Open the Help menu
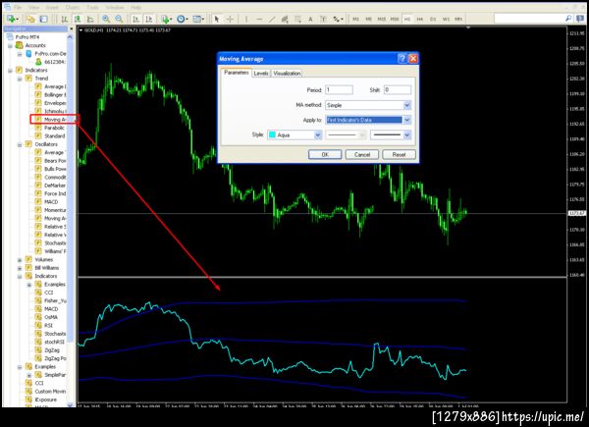This screenshot has height=427, width=589. (136, 7)
